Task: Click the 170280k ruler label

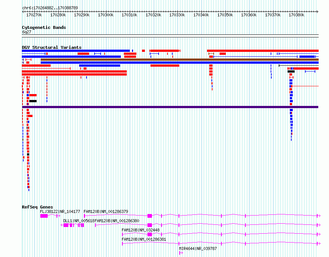Action: click(58, 15)
